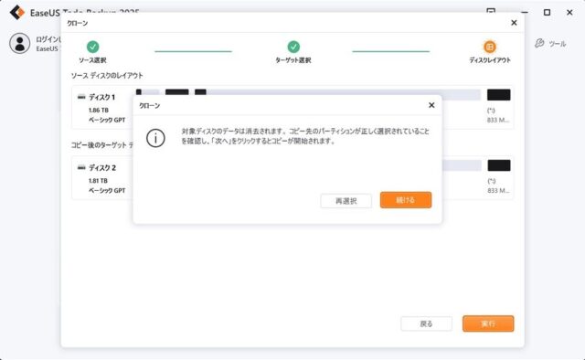Viewport: 585px width, 360px height.
Task: Click the ディスクレイアウト orange step icon
Action: coord(490,47)
